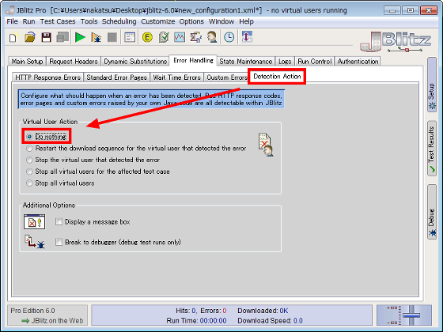The image size is (443, 332).
Task: Open the HTTP Response Errors sub-tab
Action: [x=47, y=77]
